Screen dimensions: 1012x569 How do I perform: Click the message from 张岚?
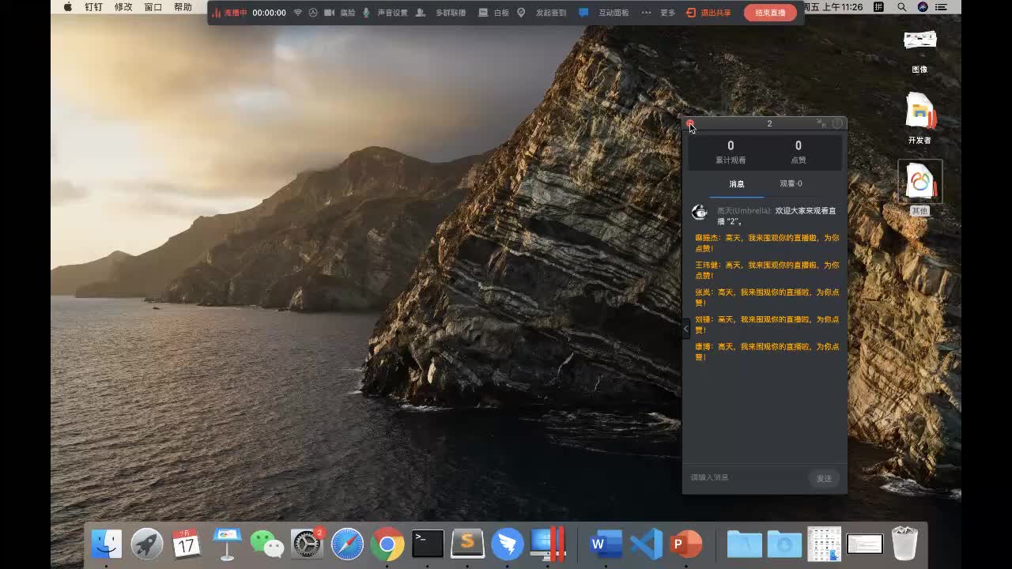tap(767, 297)
